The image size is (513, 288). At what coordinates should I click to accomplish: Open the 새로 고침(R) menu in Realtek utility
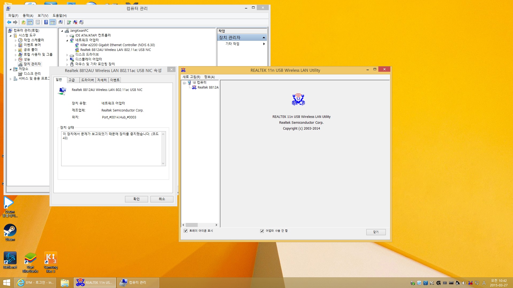(x=191, y=77)
